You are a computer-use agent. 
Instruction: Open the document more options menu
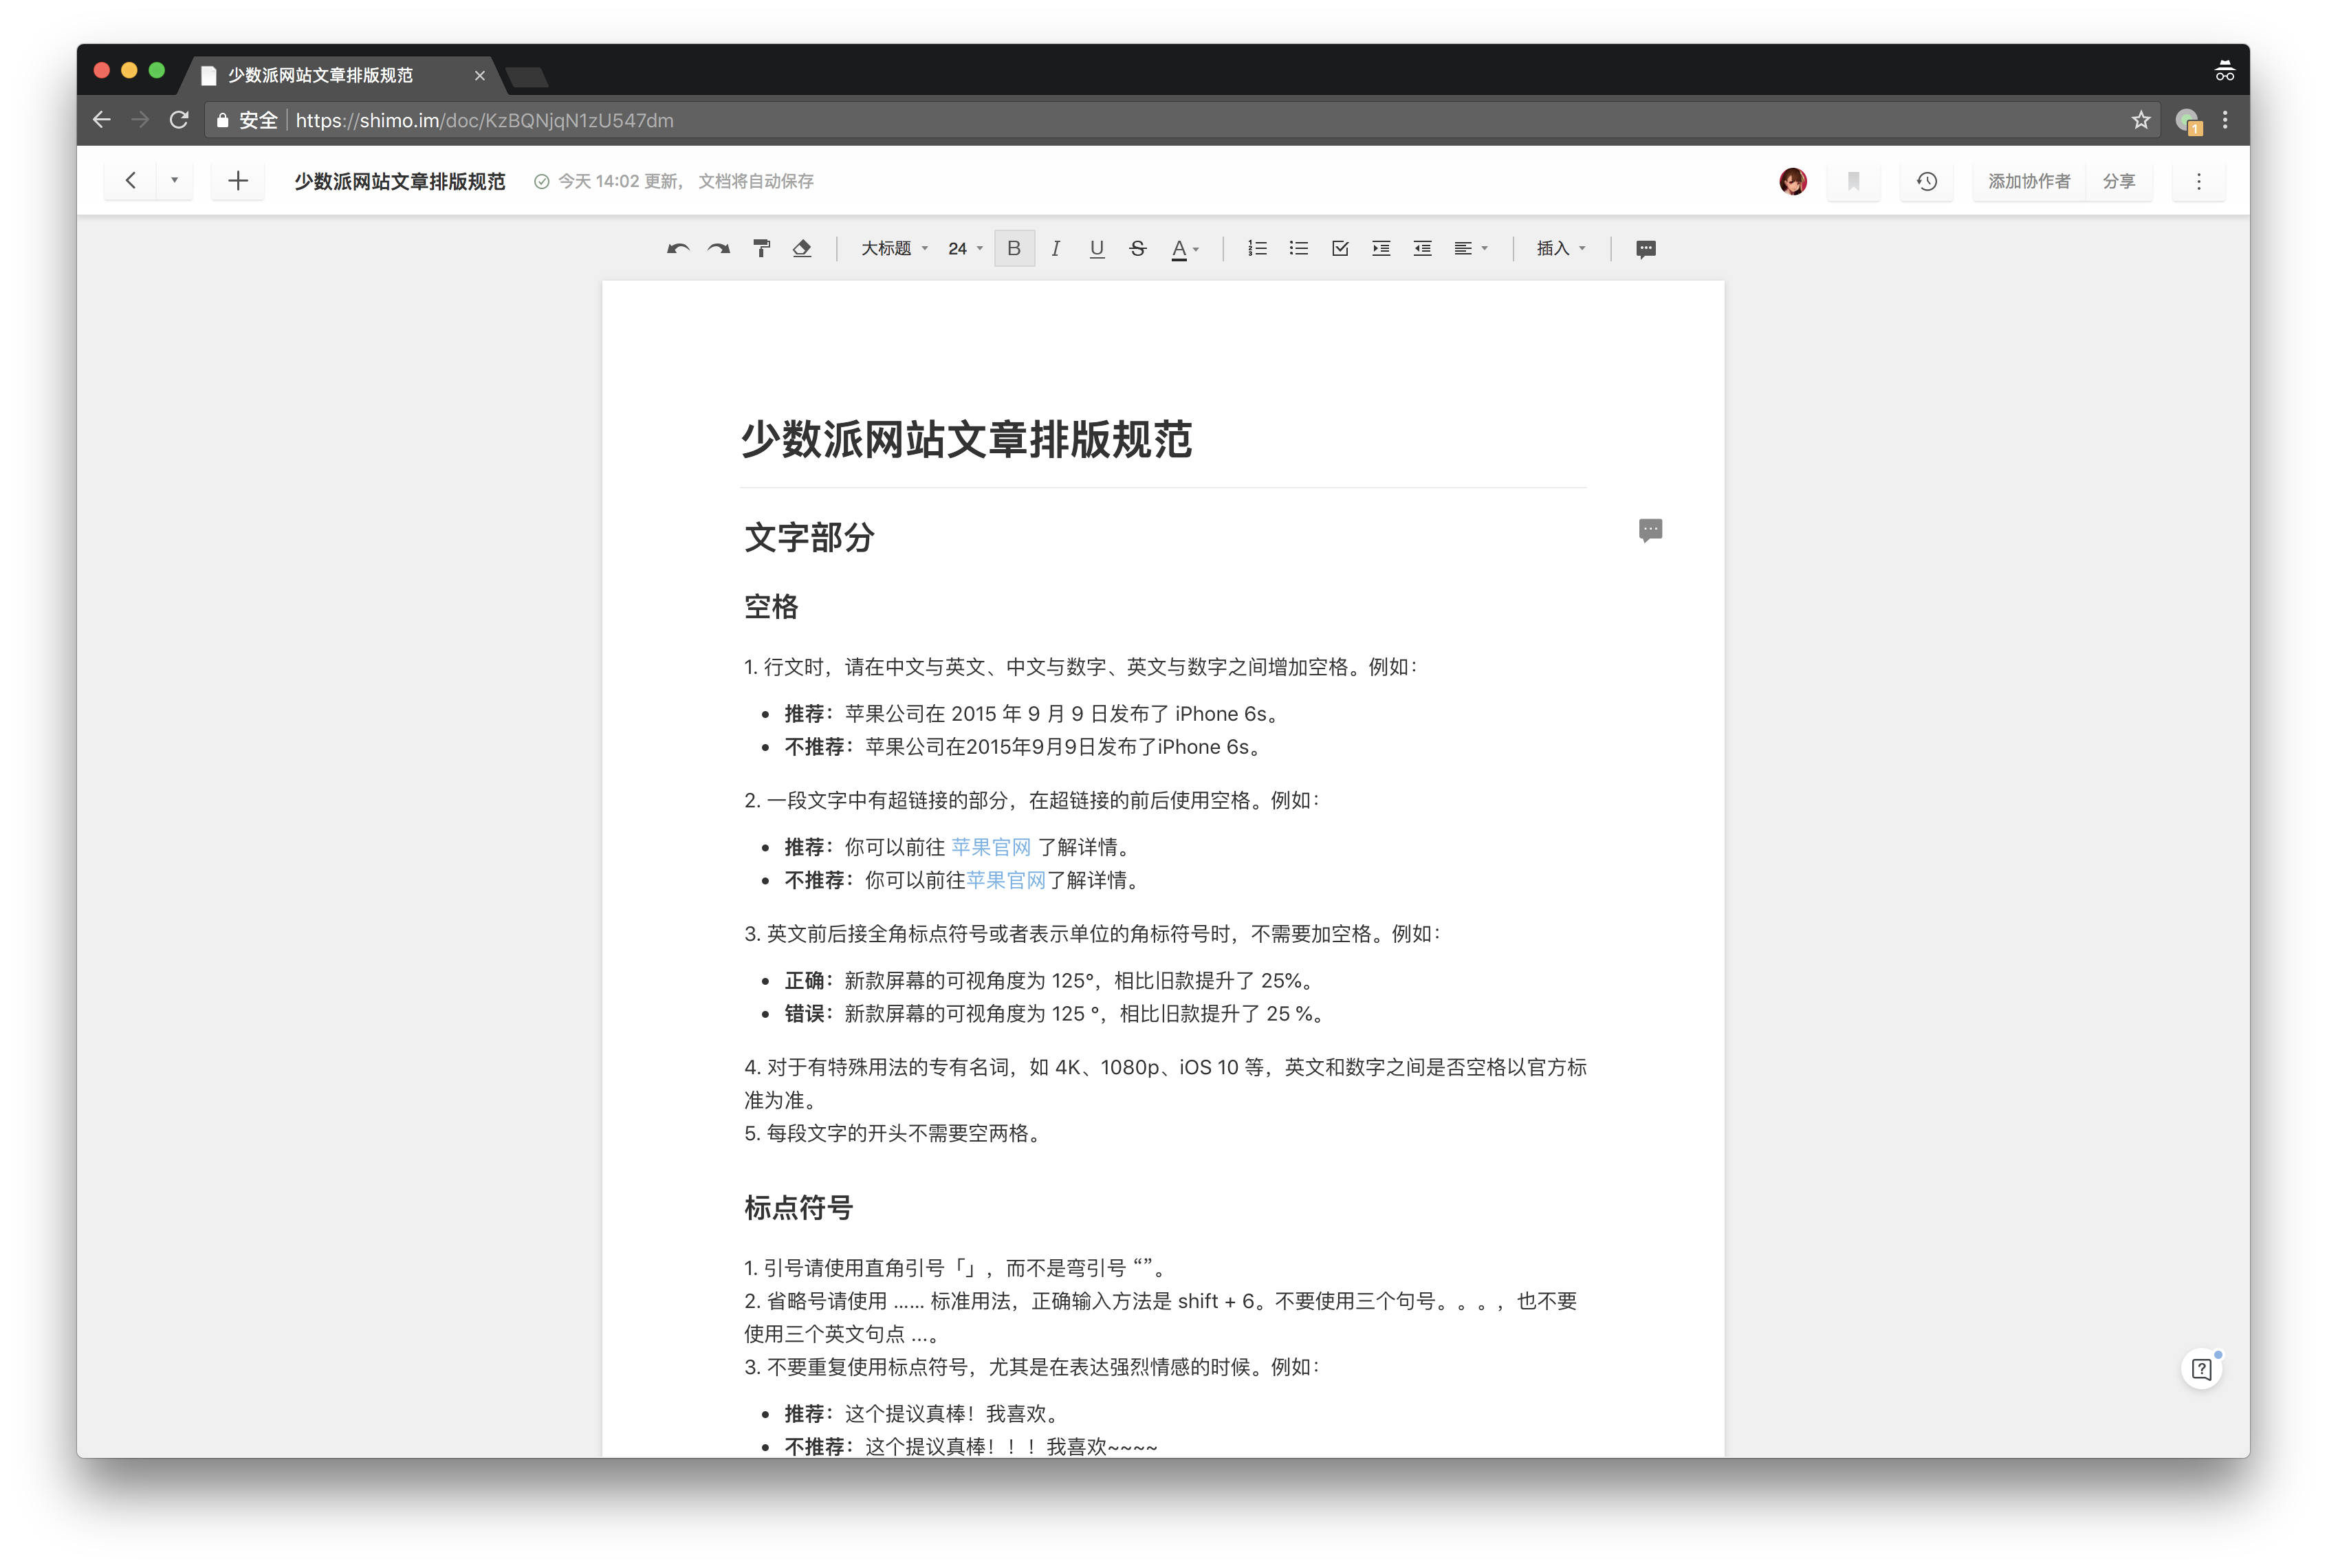pos(2198,181)
